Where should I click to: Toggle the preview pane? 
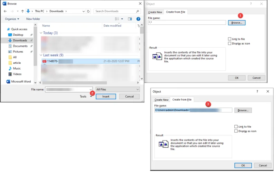click(x=130, y=19)
